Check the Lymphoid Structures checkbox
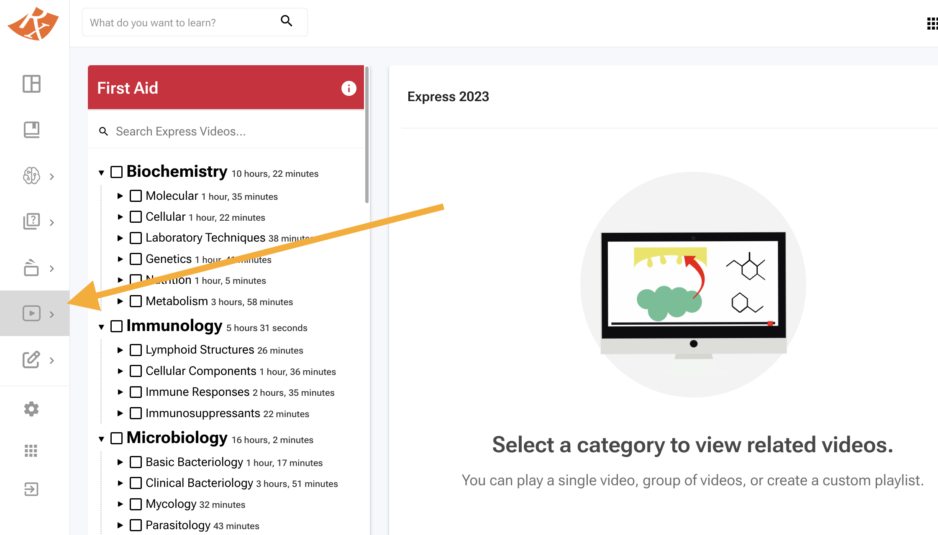The width and height of the screenshot is (938, 535). pos(136,350)
